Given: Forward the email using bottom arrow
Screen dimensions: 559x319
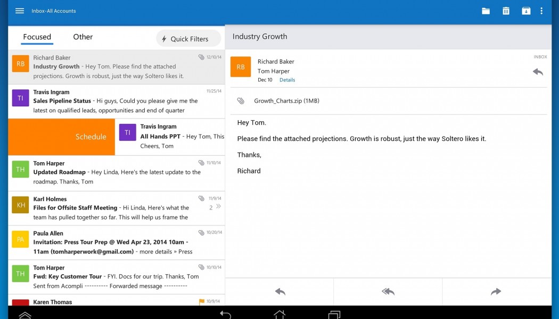Looking at the screenshot, I should pos(496,291).
